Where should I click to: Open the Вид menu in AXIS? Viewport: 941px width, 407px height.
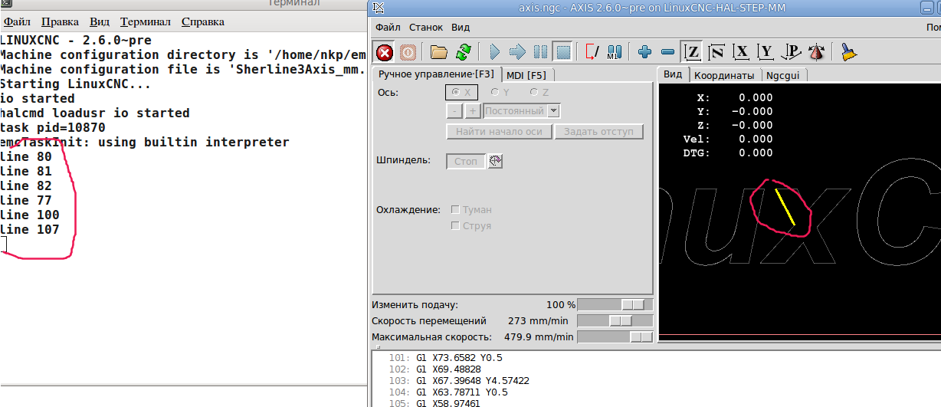tap(461, 27)
